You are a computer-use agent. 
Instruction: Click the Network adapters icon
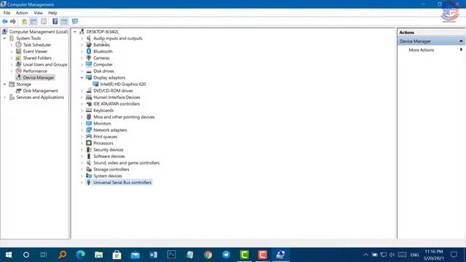pos(89,130)
